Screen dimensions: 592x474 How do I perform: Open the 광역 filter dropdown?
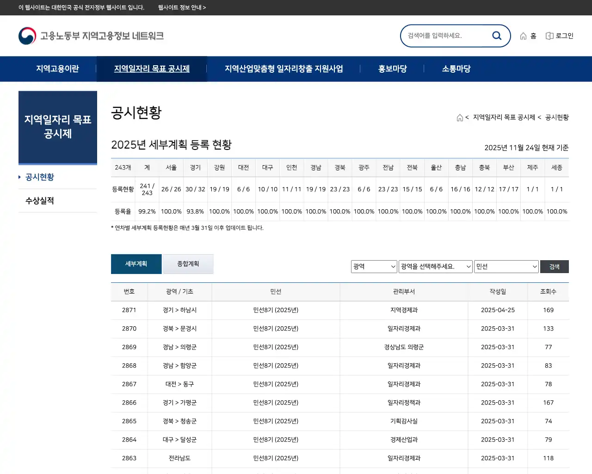[x=374, y=266]
